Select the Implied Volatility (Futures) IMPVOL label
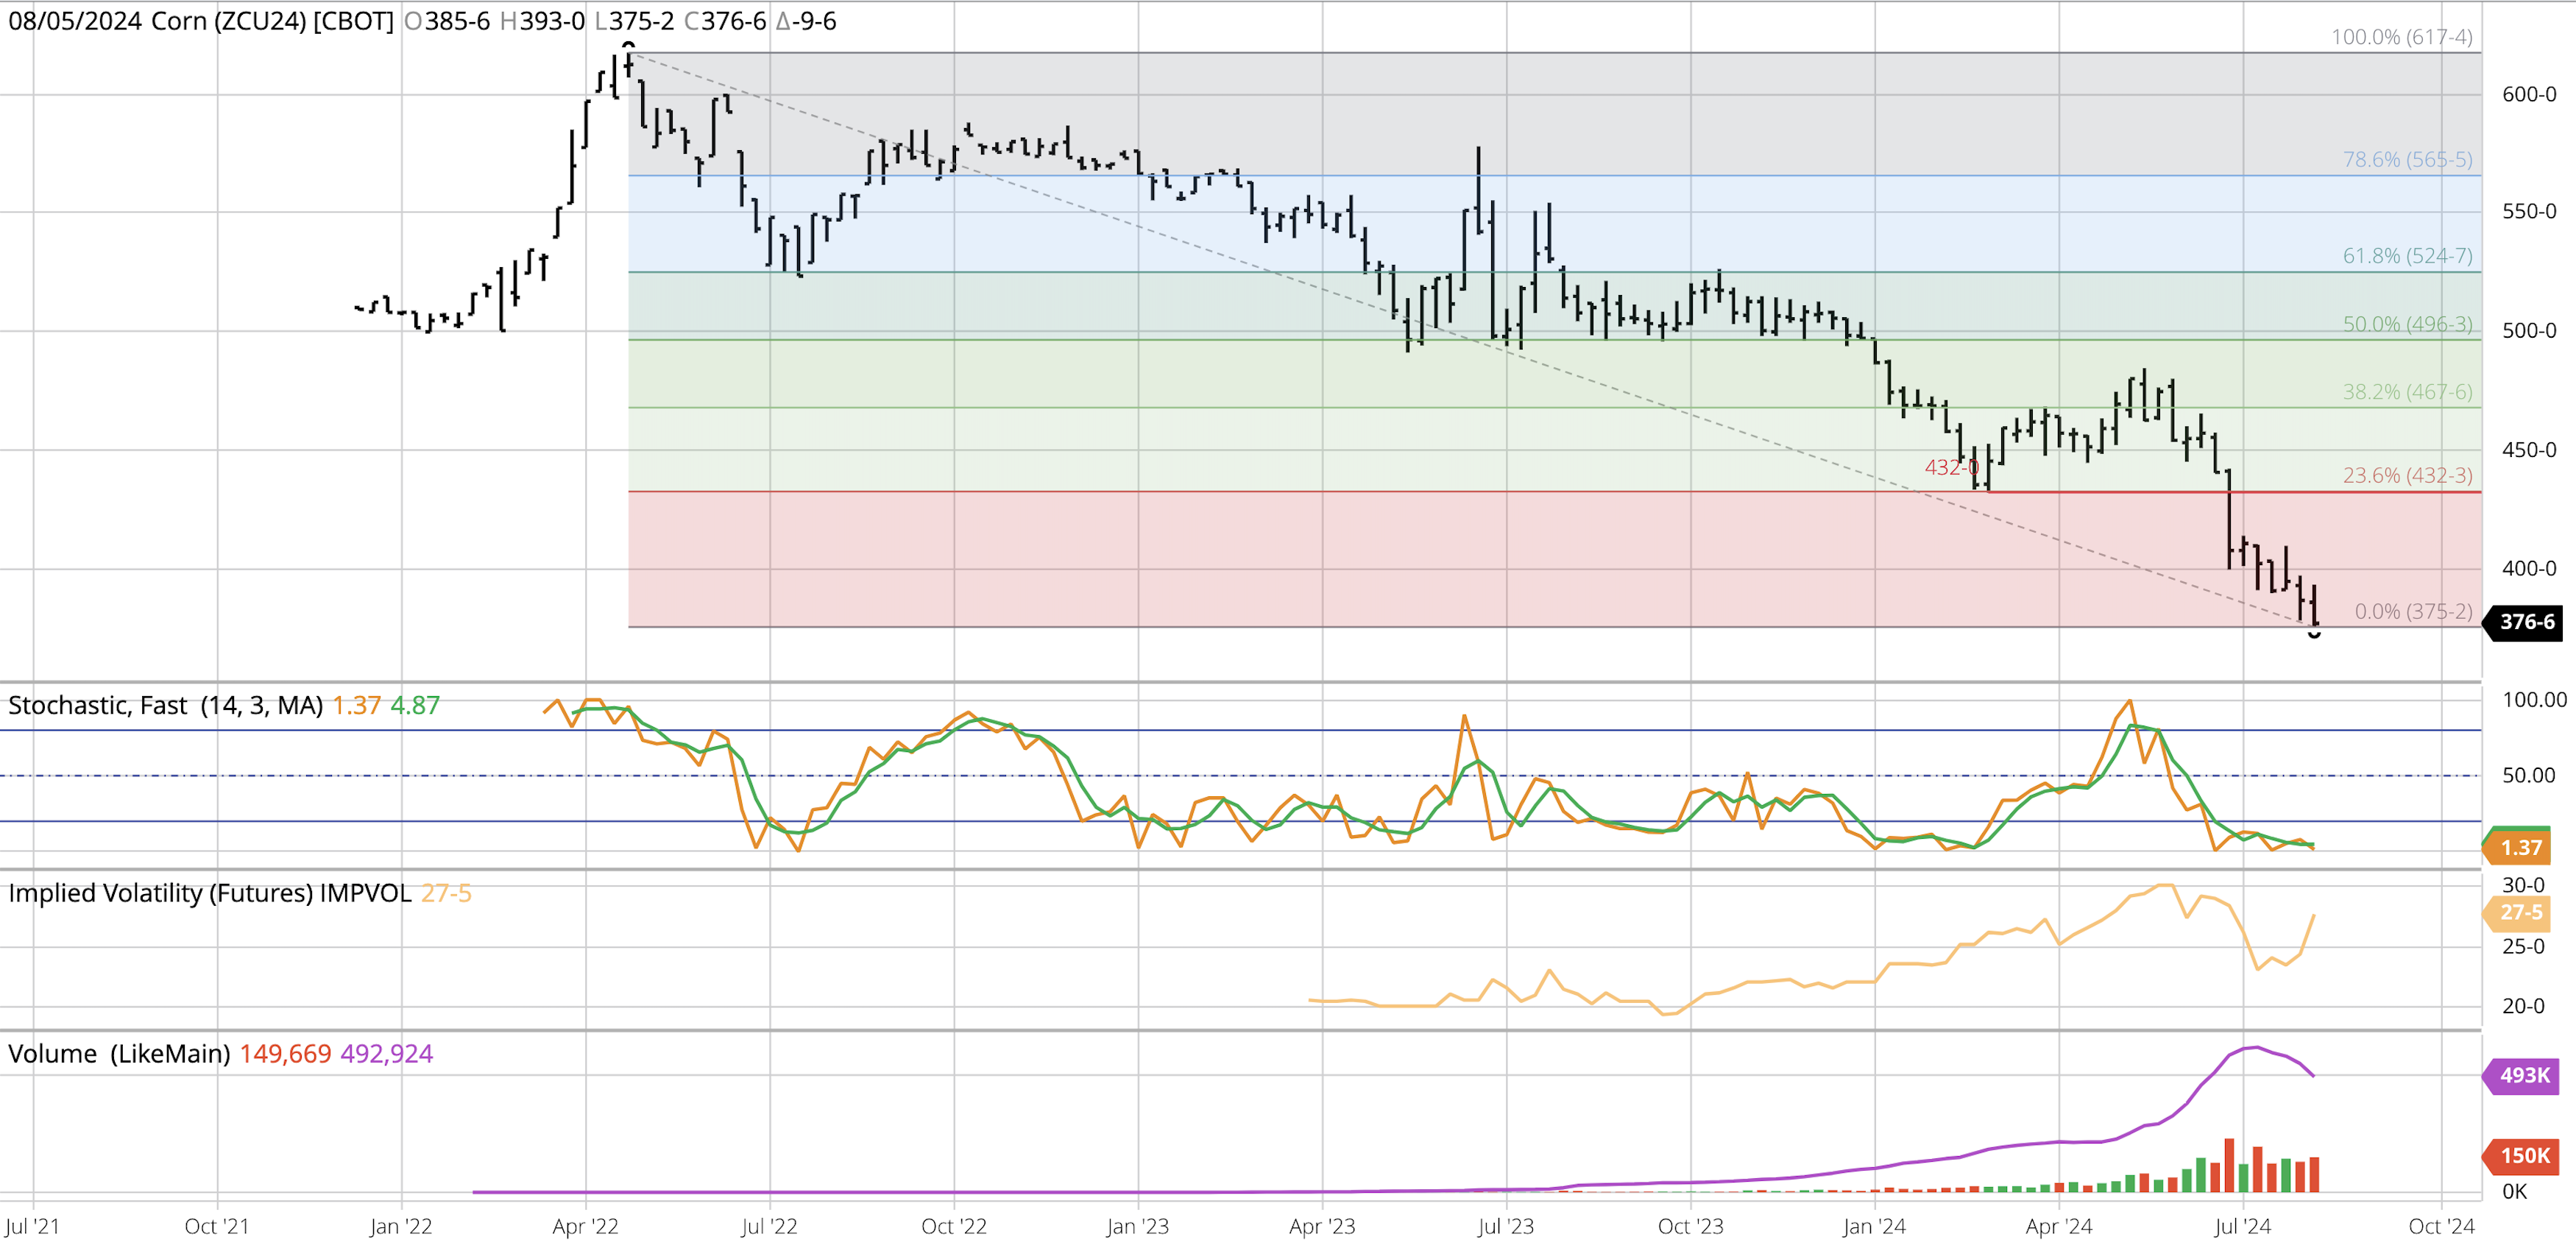The width and height of the screenshot is (2576, 1248). [210, 893]
